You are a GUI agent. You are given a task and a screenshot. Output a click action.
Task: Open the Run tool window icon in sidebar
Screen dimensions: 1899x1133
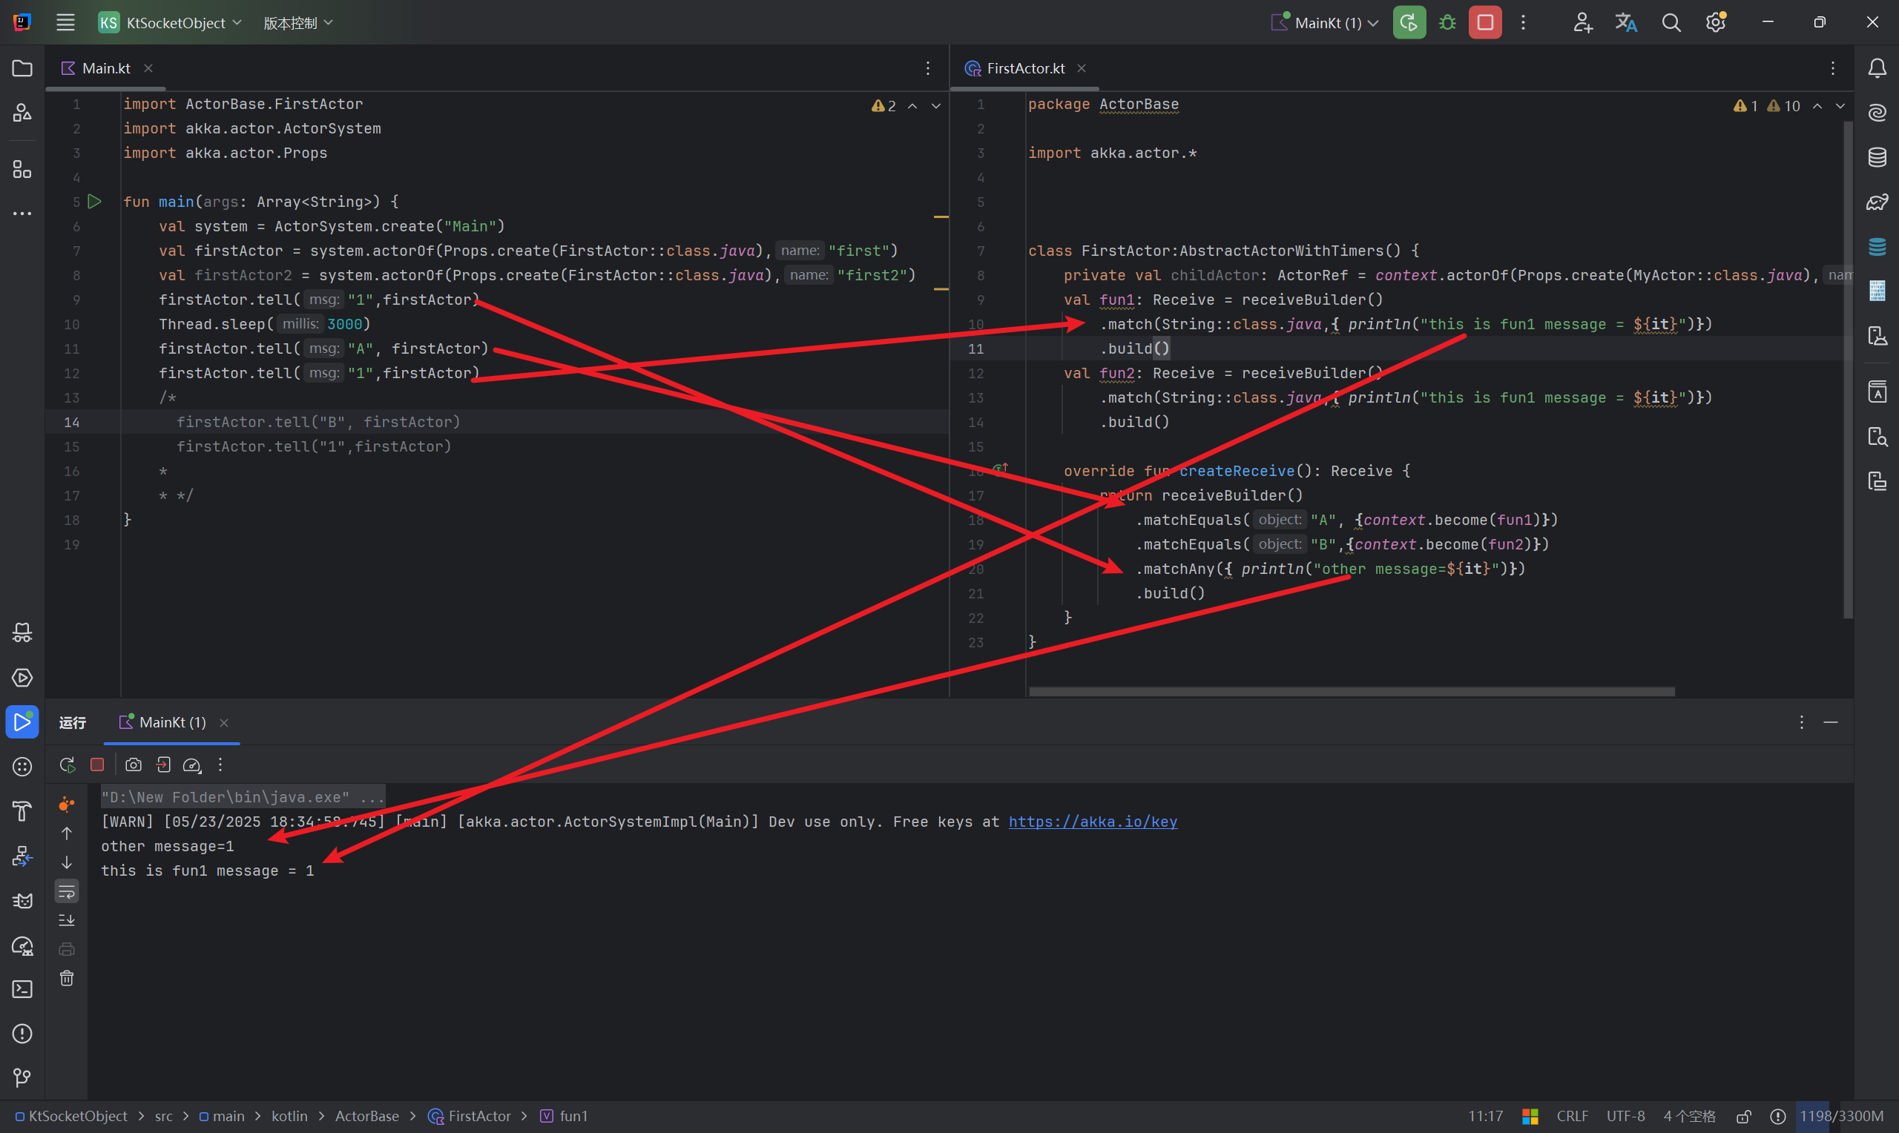click(22, 721)
